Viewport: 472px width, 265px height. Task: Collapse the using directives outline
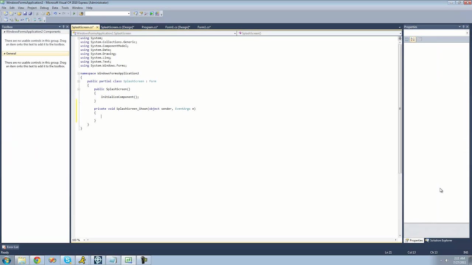(79, 38)
